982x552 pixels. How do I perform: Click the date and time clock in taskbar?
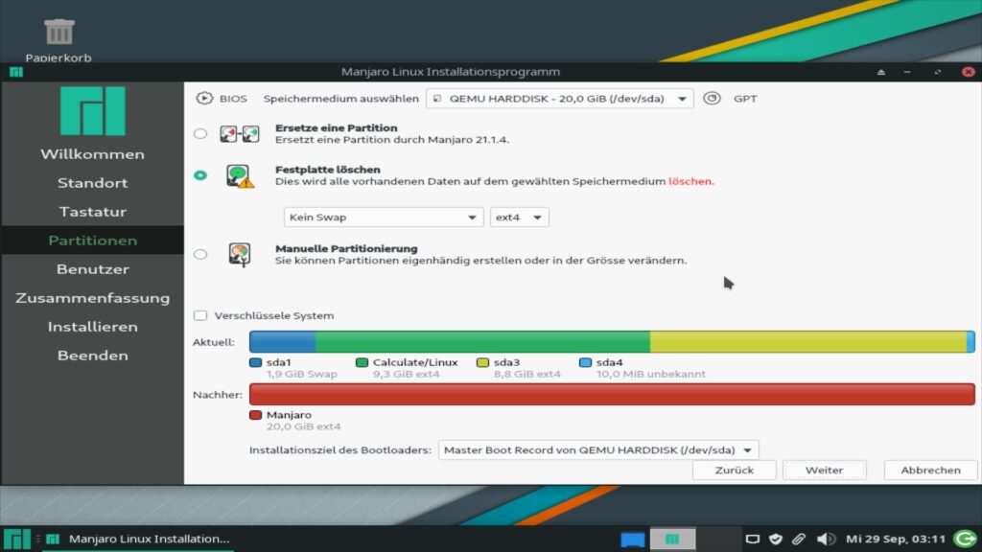coord(896,539)
